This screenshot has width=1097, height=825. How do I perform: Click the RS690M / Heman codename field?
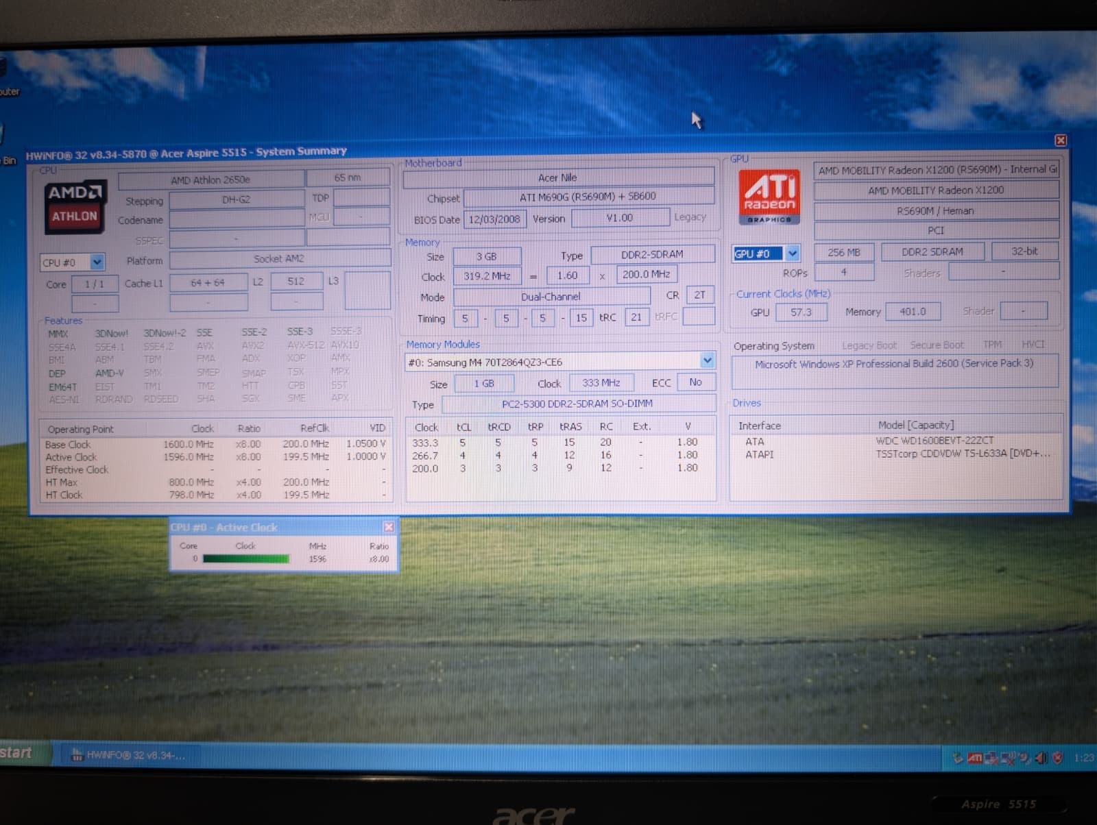936,210
